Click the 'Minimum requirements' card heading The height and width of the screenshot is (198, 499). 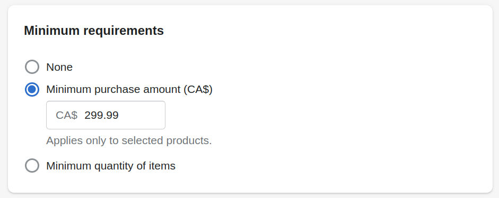click(x=94, y=31)
